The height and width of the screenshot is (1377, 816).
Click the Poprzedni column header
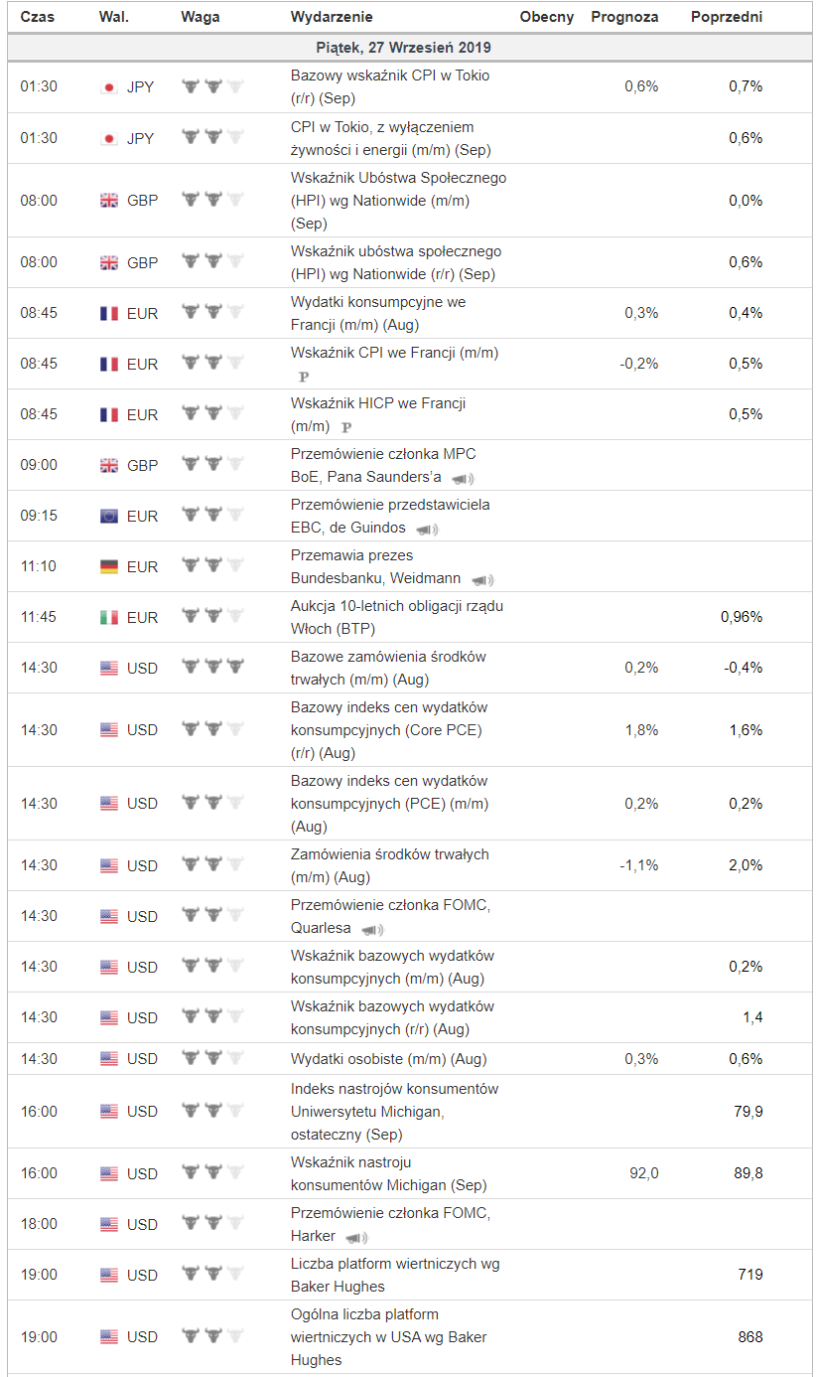click(727, 17)
